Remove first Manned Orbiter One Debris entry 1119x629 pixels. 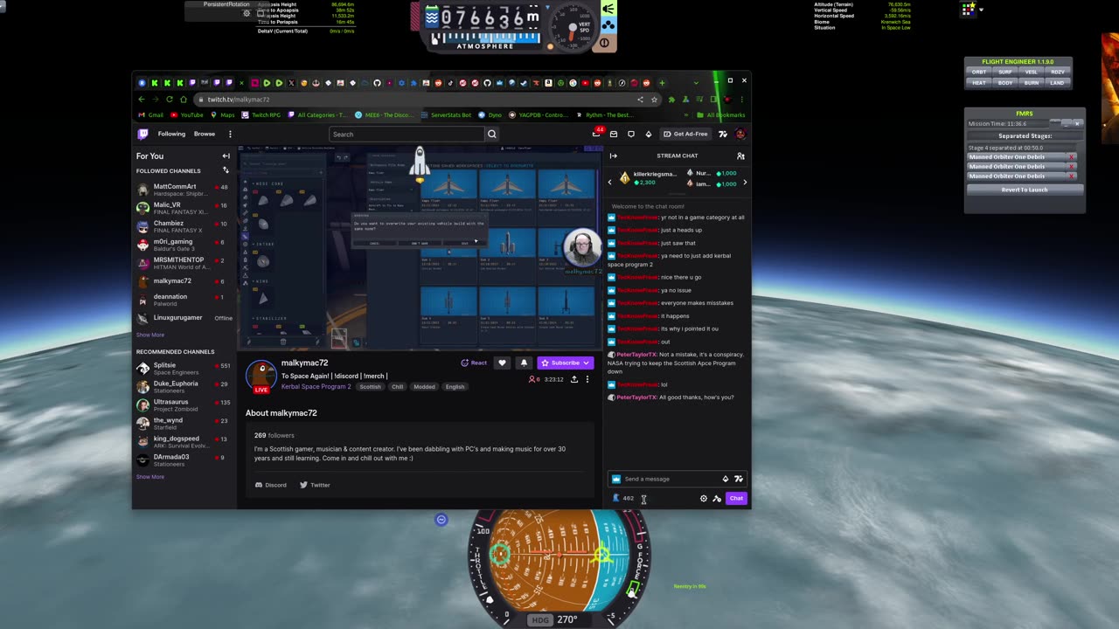click(1071, 157)
